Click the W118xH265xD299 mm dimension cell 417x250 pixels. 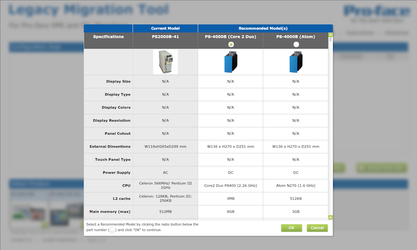(165, 147)
